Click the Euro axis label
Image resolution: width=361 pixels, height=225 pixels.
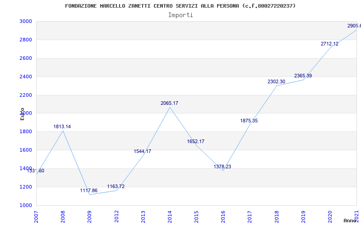(22, 114)
